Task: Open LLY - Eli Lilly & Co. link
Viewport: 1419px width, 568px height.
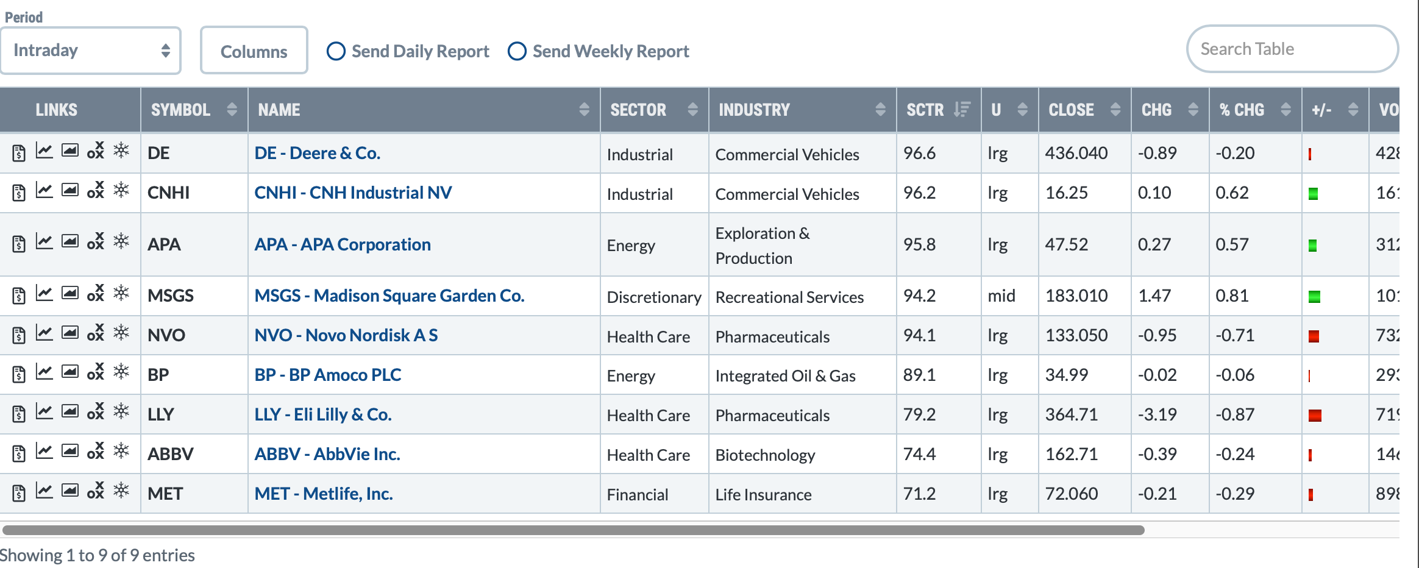Action: [x=323, y=414]
